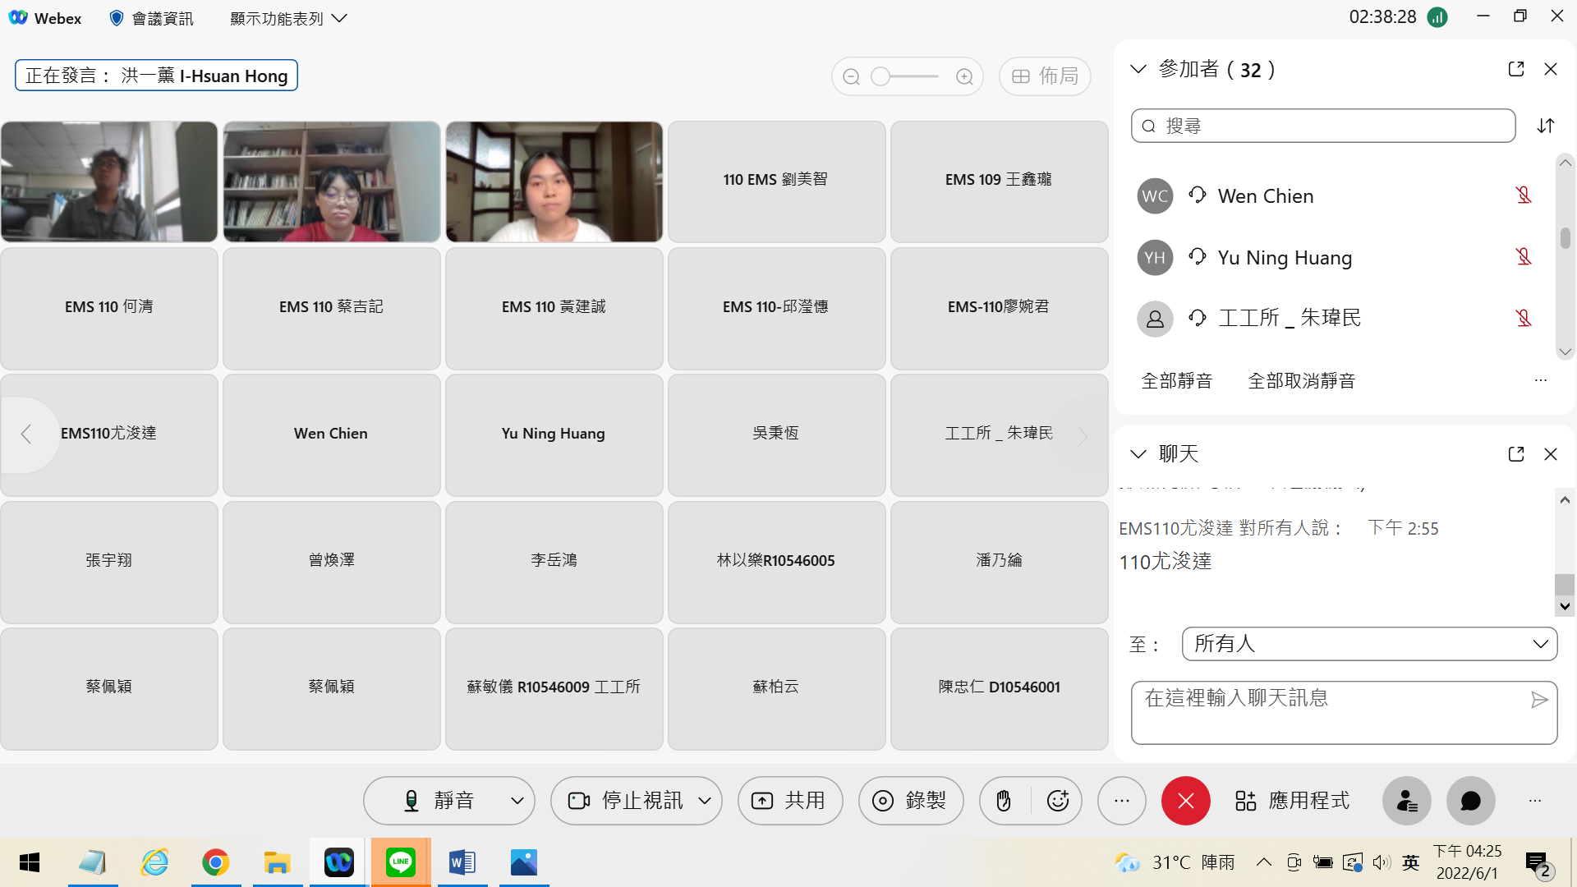This screenshot has height=887, width=1577.
Task: Toggle 停止視訊 stop video
Action: (624, 801)
